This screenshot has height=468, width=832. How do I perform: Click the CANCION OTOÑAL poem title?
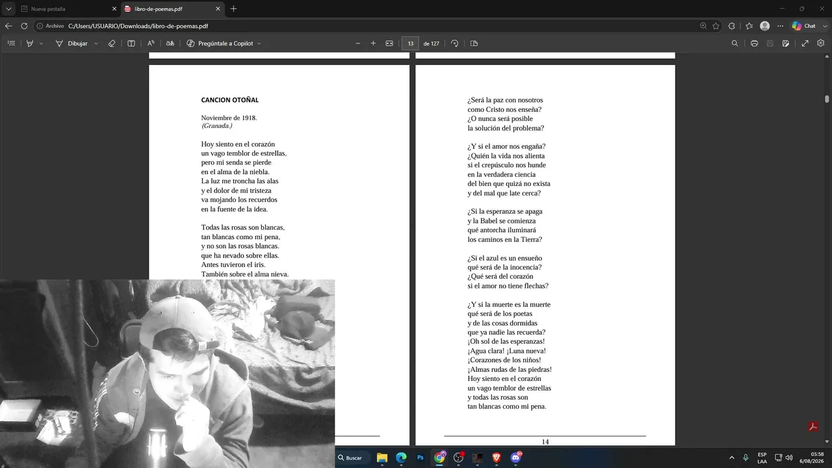229,100
